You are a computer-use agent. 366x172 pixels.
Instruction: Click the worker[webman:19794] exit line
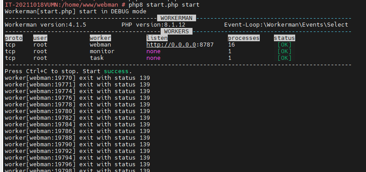pos(77,157)
